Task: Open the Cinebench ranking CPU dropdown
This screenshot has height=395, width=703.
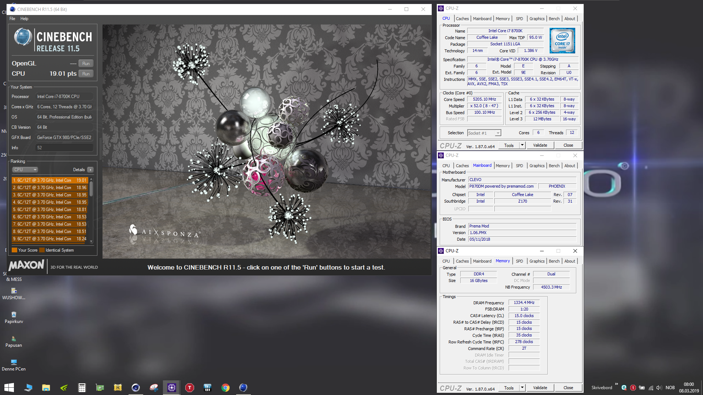Action: pyautogui.click(x=25, y=170)
